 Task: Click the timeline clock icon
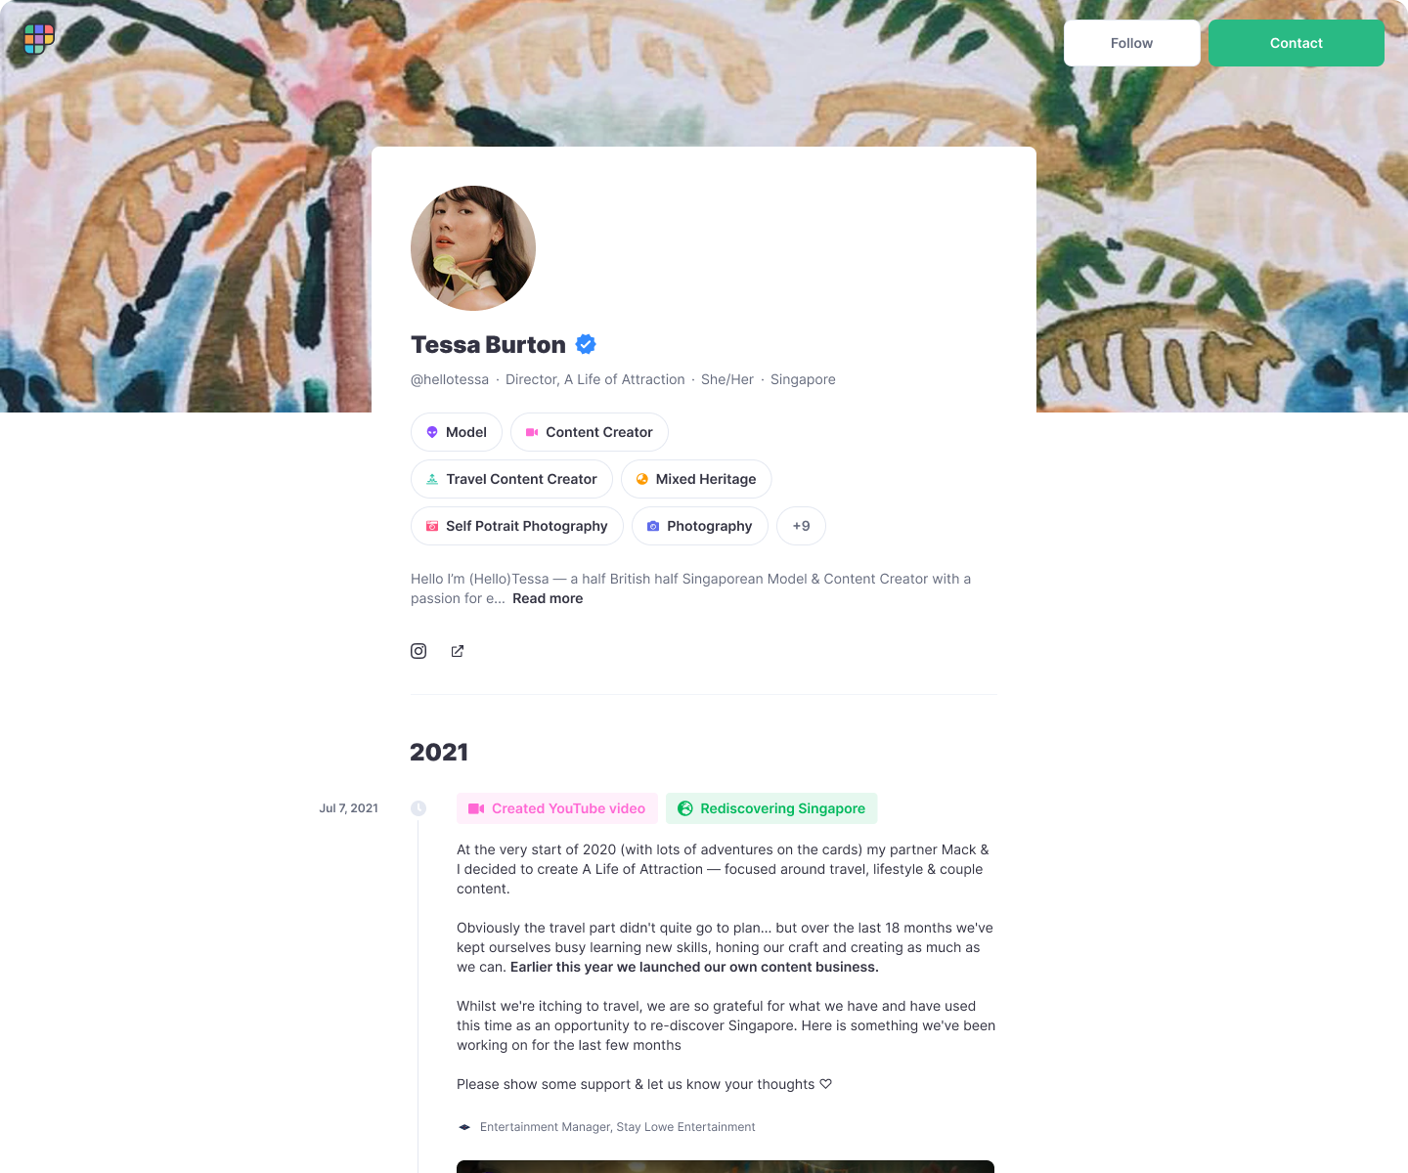(x=418, y=808)
